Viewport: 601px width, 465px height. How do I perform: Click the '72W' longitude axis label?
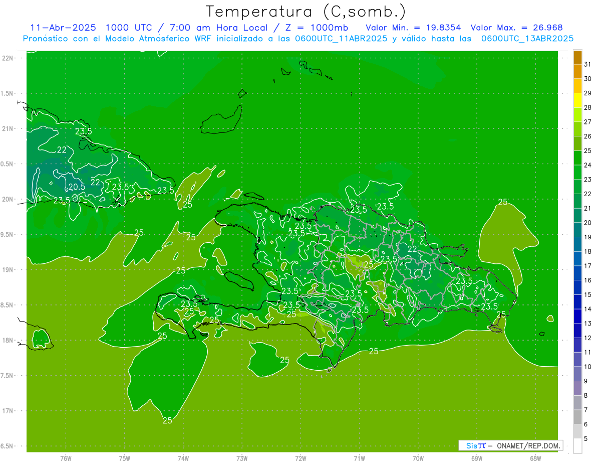pyautogui.click(x=300, y=458)
